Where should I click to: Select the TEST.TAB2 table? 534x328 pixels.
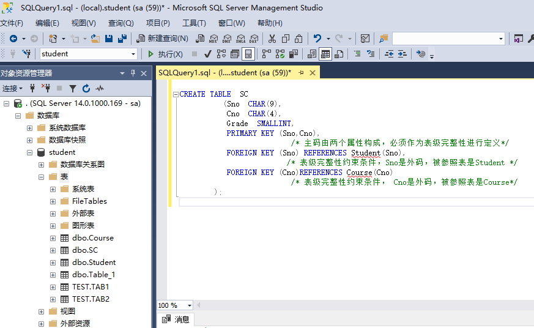(x=91, y=299)
